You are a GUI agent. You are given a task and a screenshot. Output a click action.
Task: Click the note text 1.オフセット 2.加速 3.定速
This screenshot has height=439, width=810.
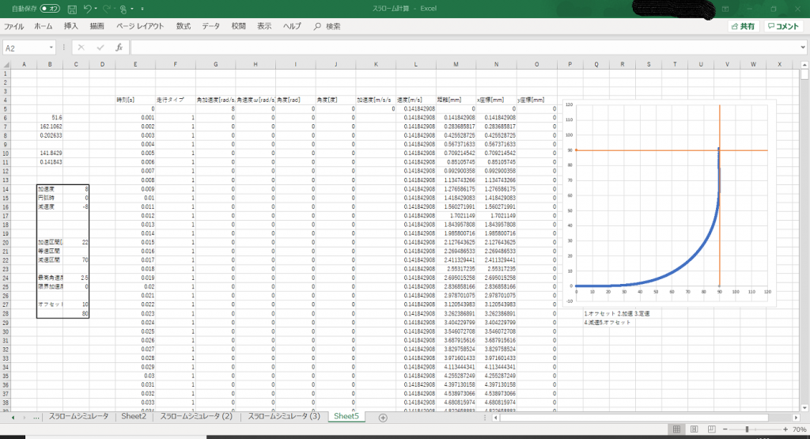(x=617, y=313)
